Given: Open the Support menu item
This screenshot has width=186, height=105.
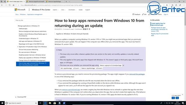Looking at the screenshot, I should click(x=87, y=10).
